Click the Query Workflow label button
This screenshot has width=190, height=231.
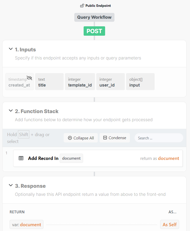94,17
